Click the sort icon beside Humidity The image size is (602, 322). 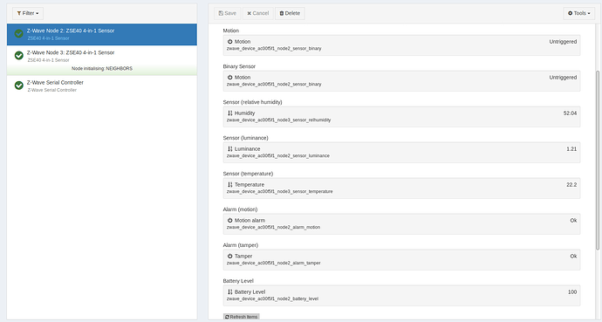click(x=230, y=113)
